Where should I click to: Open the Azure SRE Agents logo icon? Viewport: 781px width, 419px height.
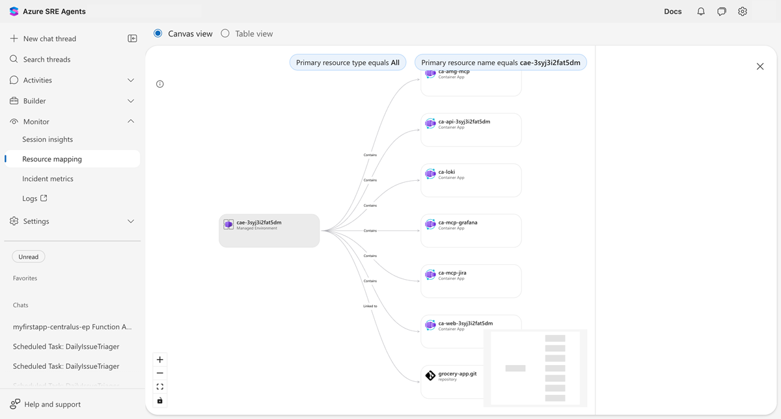[14, 11]
